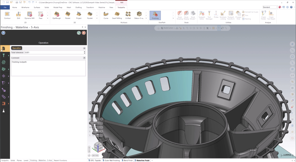Expand the Multiaxis toolpath gallery
The width and height of the screenshot is (296, 162).
click(x=146, y=18)
